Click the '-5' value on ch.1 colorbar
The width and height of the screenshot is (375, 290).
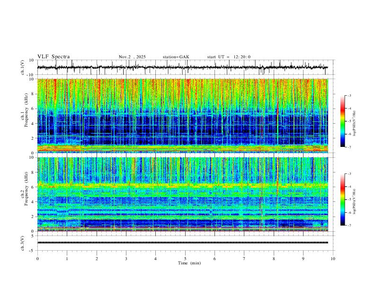click(349, 121)
